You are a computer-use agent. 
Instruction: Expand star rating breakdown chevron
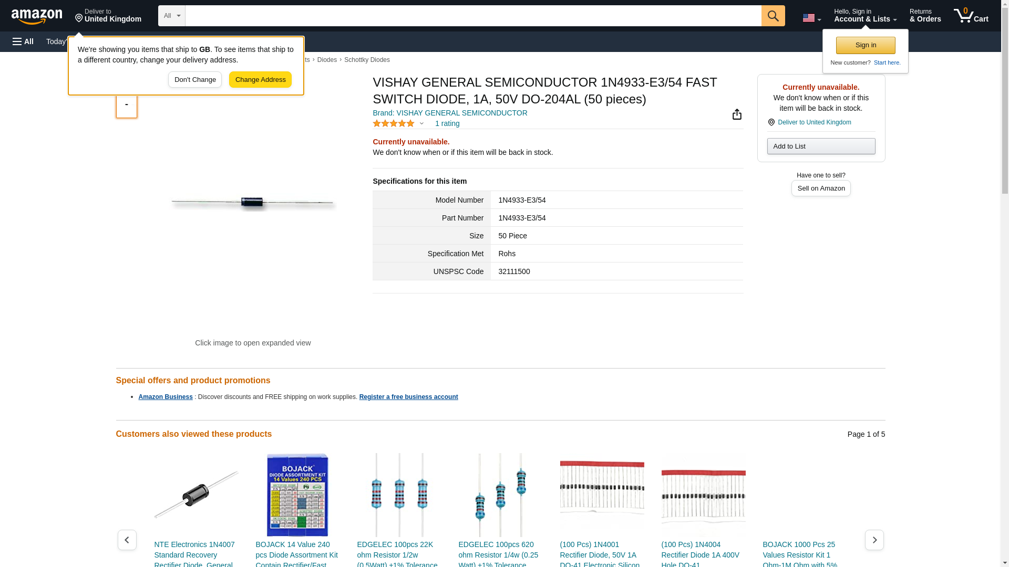pyautogui.click(x=421, y=124)
